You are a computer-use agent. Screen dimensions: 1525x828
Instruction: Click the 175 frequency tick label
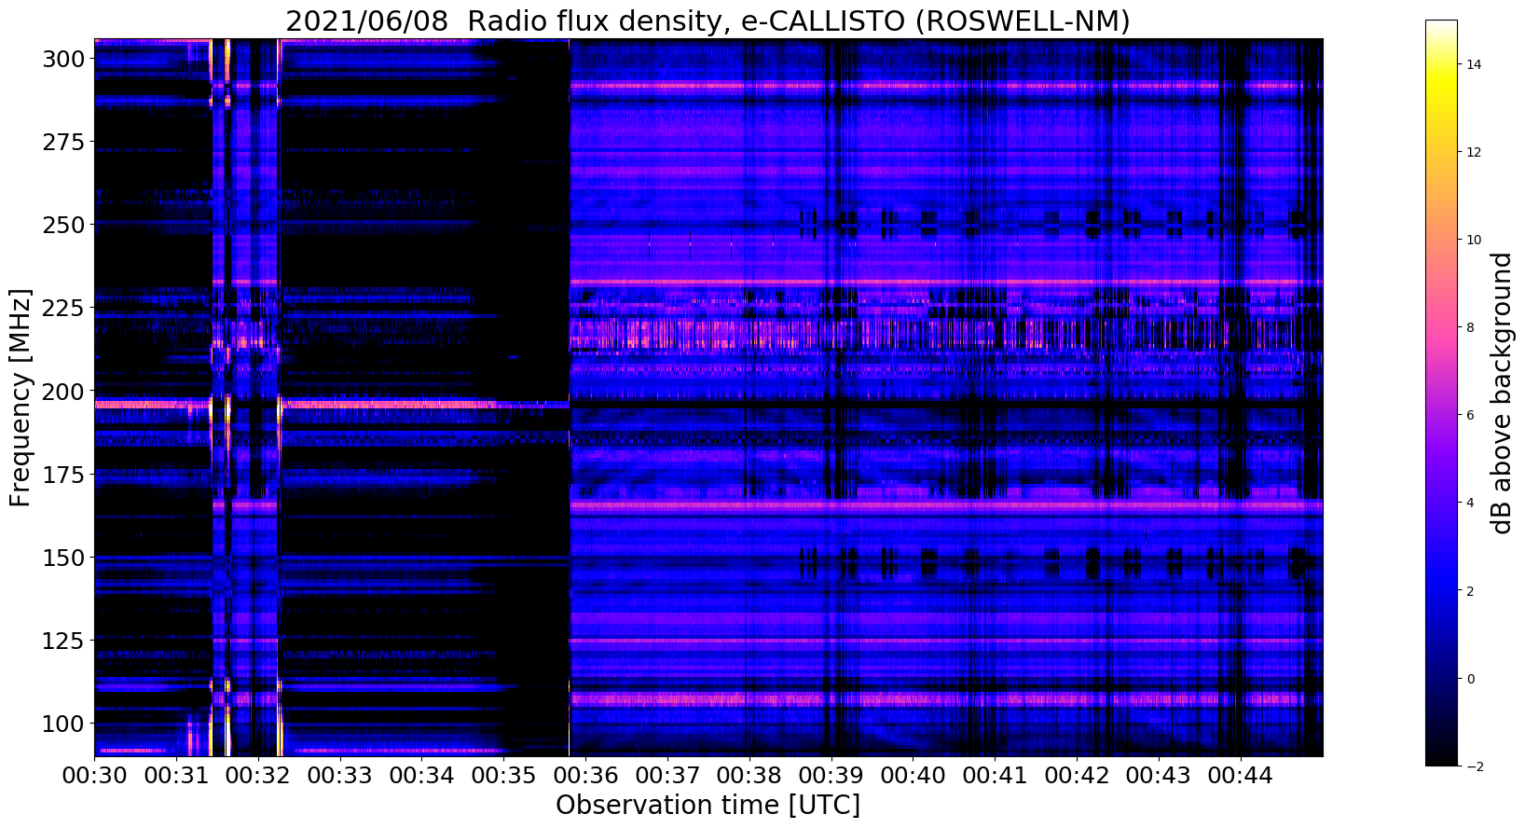[63, 475]
